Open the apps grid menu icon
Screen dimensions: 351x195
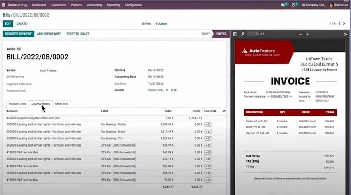pos(4,5)
